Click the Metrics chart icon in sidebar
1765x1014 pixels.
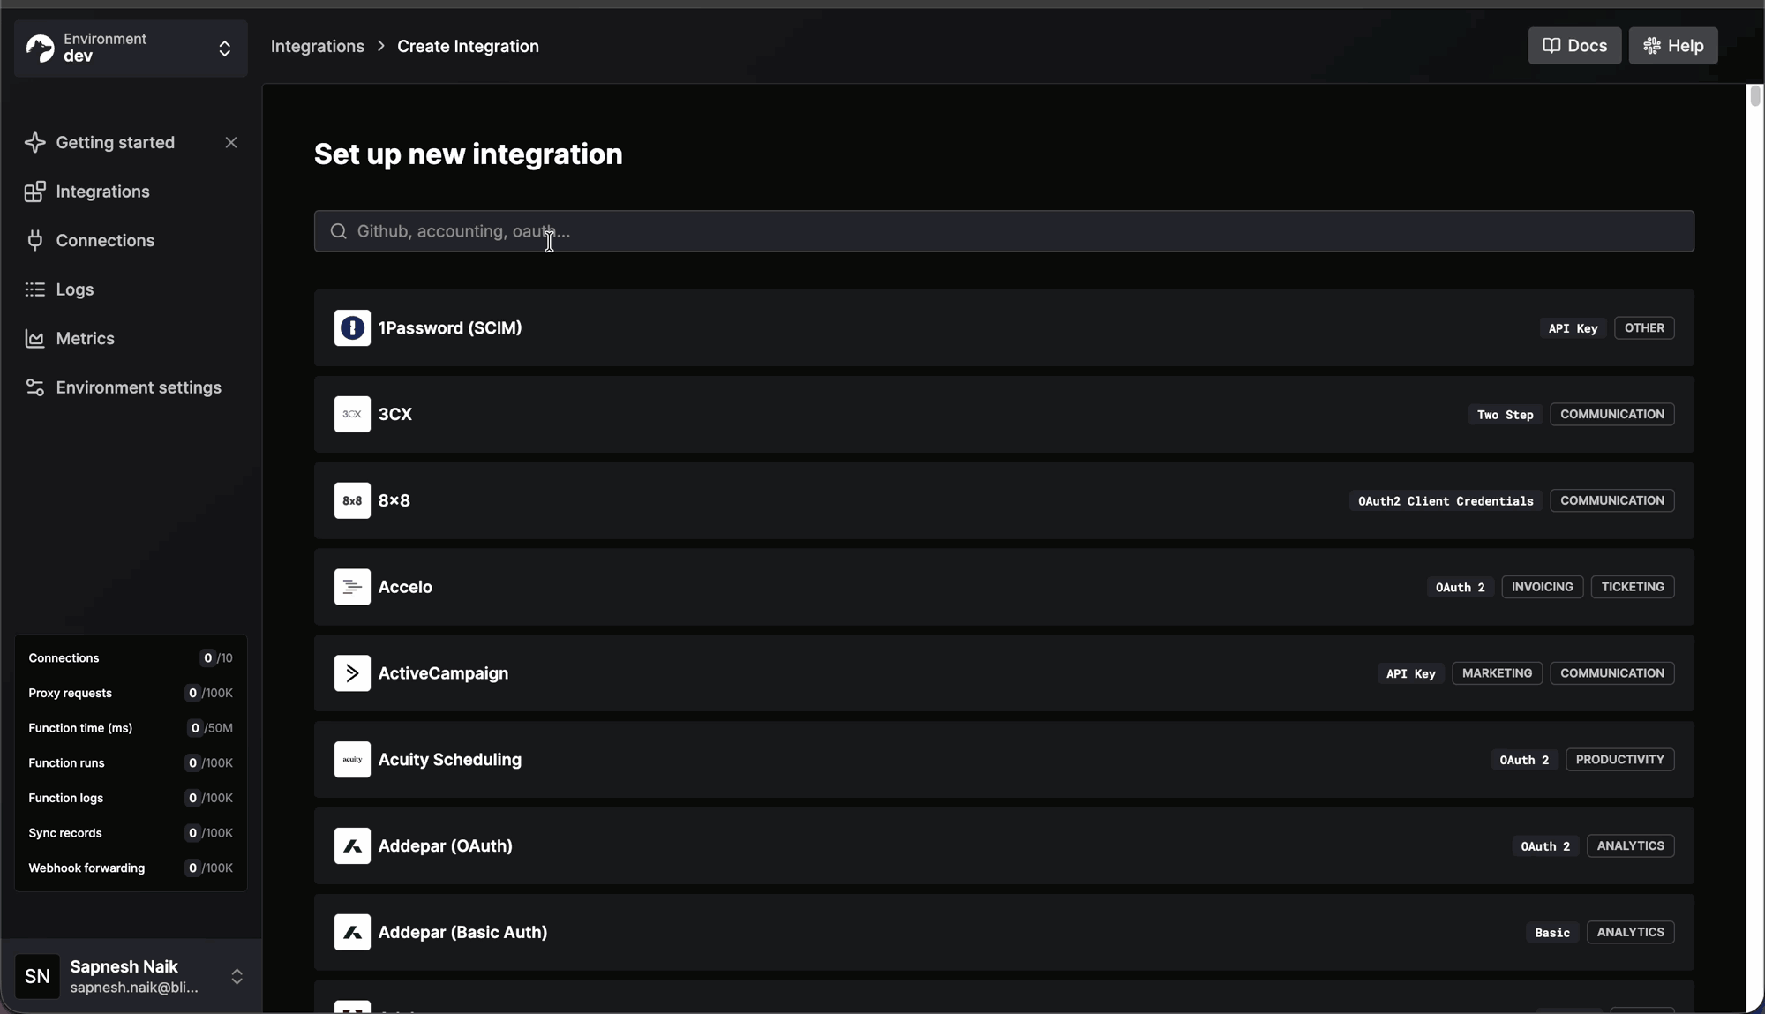tap(35, 339)
